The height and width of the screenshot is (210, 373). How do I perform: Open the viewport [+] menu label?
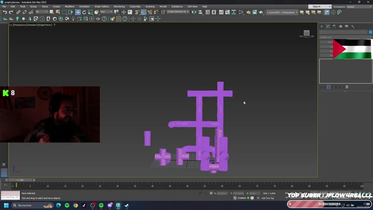[11, 25]
